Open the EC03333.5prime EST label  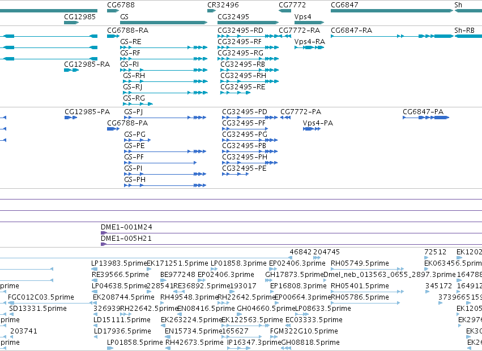tap(314, 320)
